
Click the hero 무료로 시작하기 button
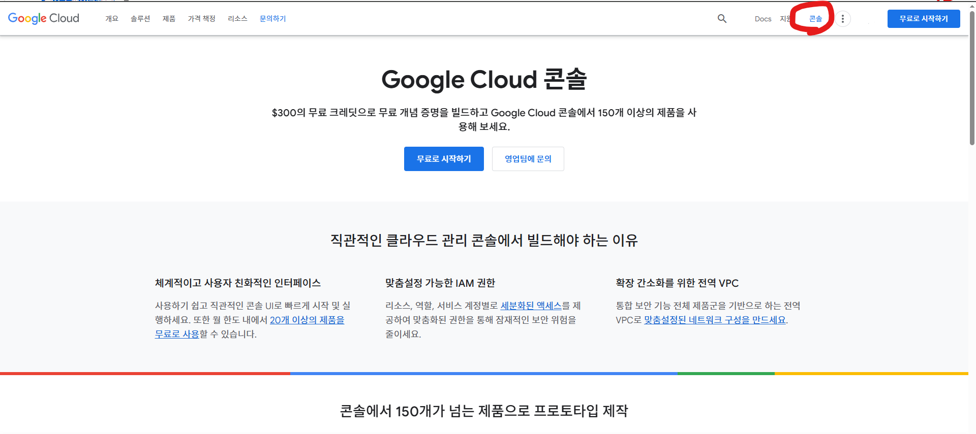[x=444, y=159]
